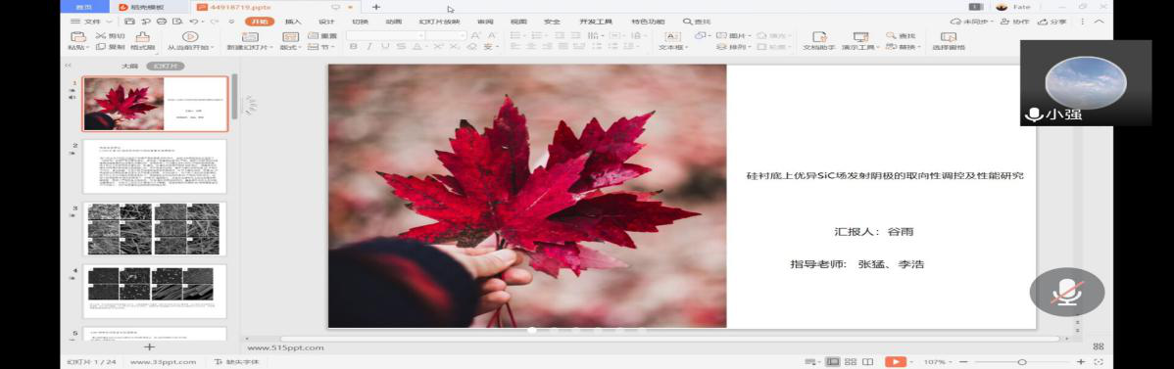Open the Selection Pane (选择窗格) icon
Image resolution: width=1174 pixels, height=369 pixels.
tap(949, 36)
